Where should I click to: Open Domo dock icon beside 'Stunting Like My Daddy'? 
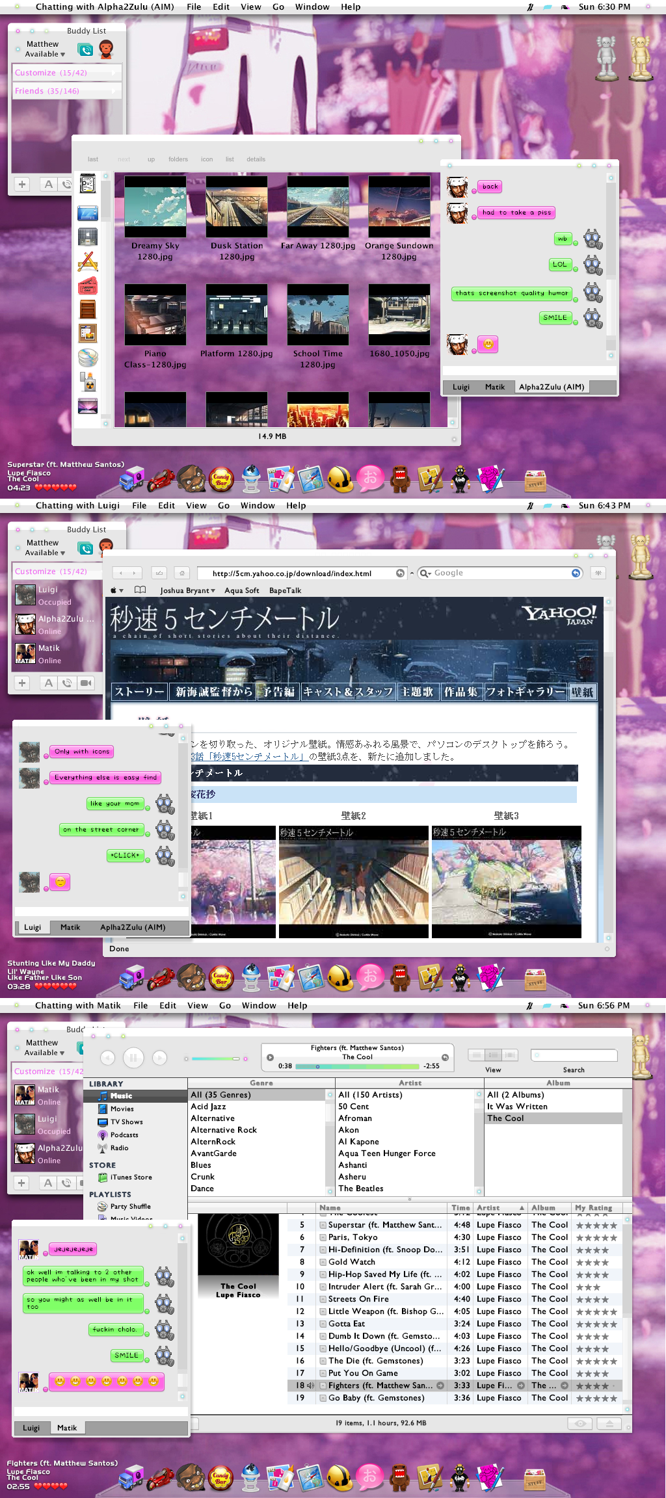[x=400, y=977]
